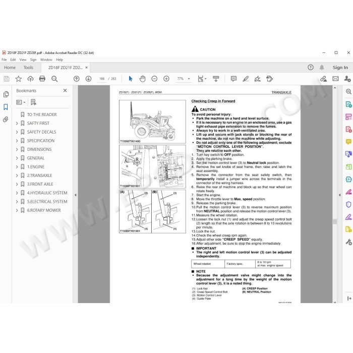This screenshot has width=353, height=353.
Task: Turn on scrolling page display mode
Action: tap(216, 79)
